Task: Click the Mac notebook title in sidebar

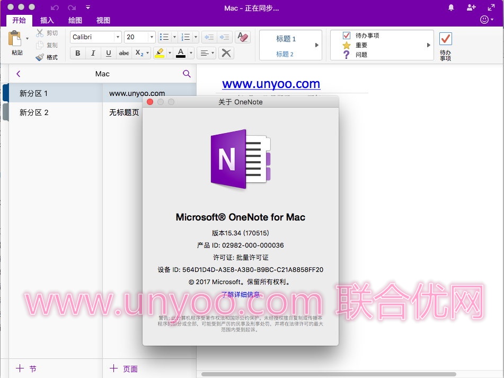Action: tap(102, 74)
